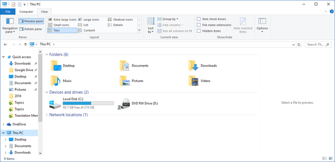Select This PC in navigation pane
Viewport: 335px width, 162px height.
point(19,133)
